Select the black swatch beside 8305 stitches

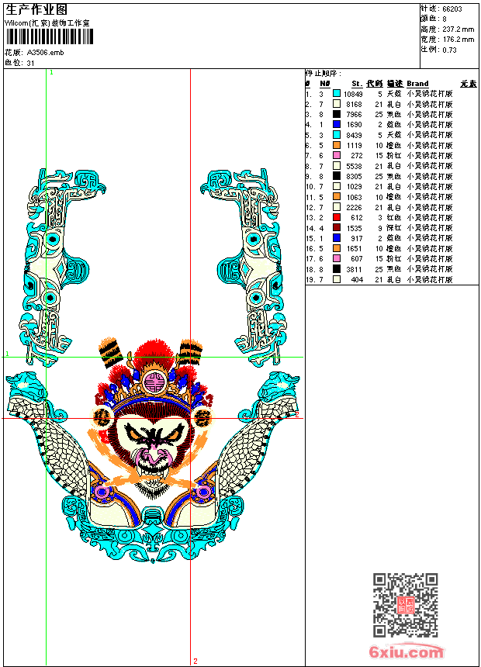(337, 176)
